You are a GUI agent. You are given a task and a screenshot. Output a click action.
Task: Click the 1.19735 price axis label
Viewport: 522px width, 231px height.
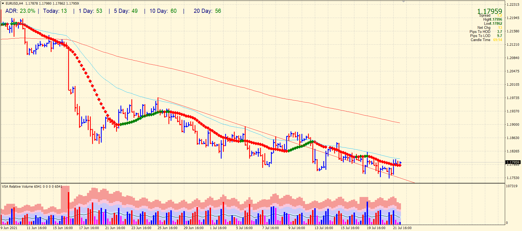pyautogui.click(x=513, y=98)
